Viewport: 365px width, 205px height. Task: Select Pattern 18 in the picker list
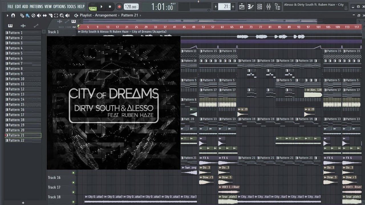(23, 120)
